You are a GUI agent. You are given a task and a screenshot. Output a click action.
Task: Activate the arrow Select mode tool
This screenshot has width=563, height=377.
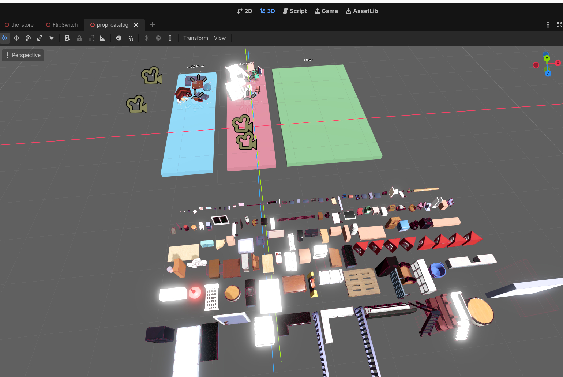point(52,38)
